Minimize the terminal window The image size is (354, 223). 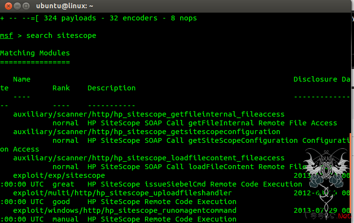(16, 6)
